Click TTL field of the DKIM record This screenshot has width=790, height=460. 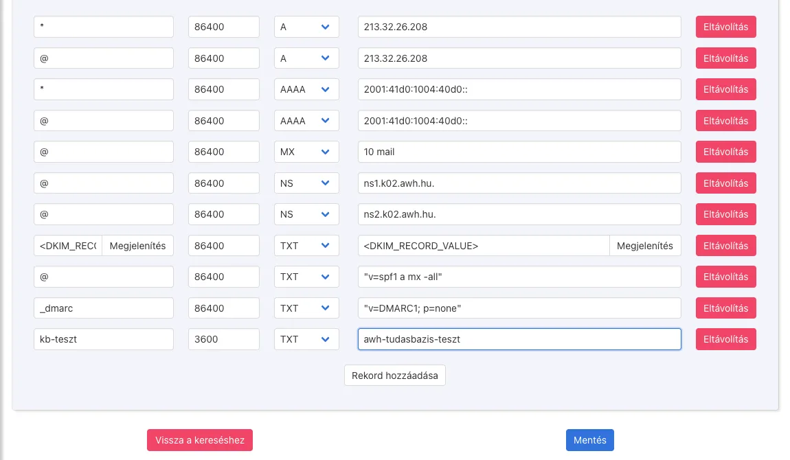(x=224, y=246)
